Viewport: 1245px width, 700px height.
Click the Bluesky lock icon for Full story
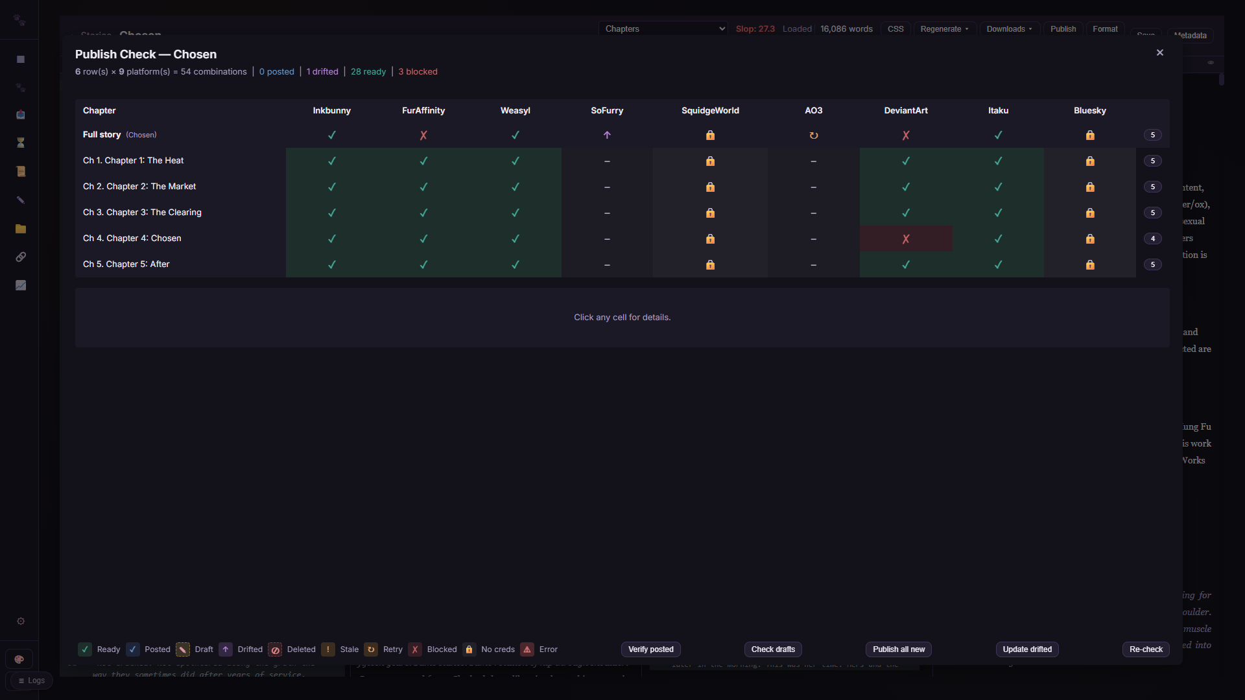pos(1090,135)
